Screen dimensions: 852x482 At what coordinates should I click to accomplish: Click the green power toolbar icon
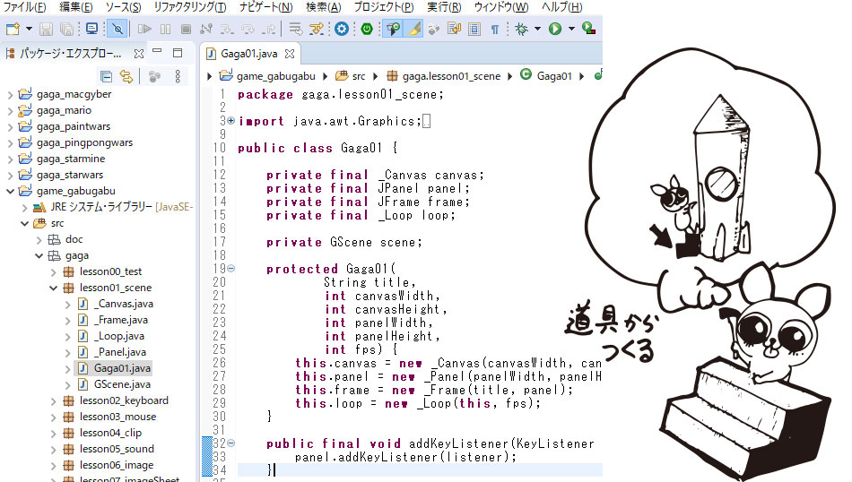tap(366, 29)
